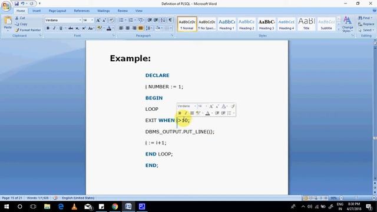Open Google Chrome from the taskbar

(x=115, y=207)
